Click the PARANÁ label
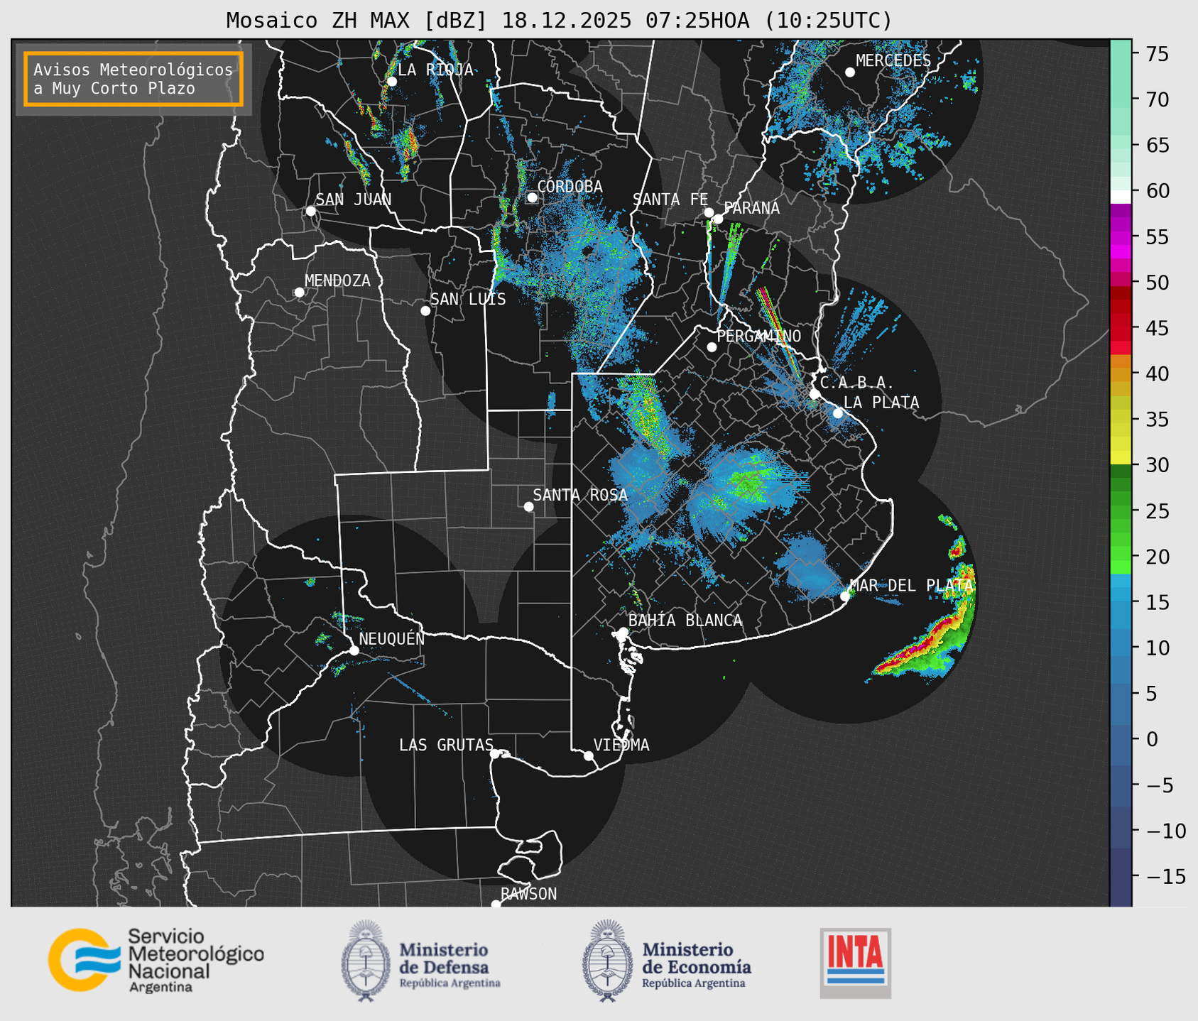 click(752, 208)
